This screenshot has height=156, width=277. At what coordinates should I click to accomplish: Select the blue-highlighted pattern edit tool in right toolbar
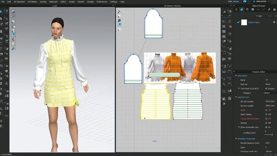tap(224, 16)
